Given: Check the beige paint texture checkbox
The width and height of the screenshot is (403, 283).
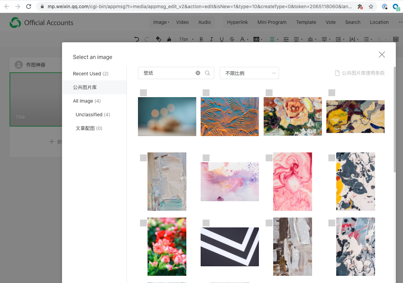Looking at the screenshot, I should [143, 158].
